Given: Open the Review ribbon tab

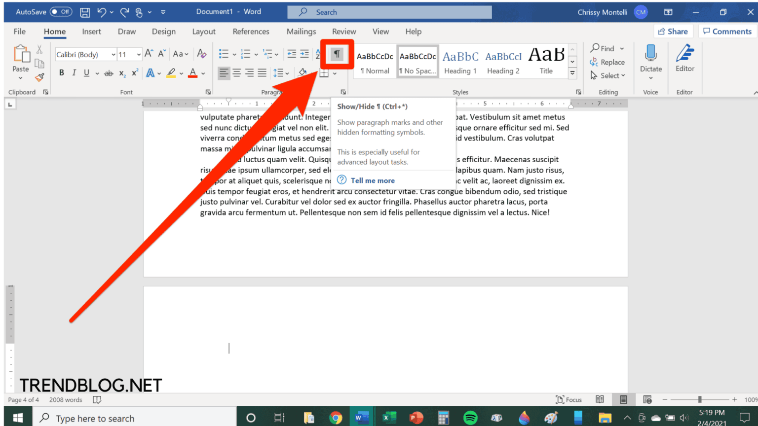Looking at the screenshot, I should (344, 31).
